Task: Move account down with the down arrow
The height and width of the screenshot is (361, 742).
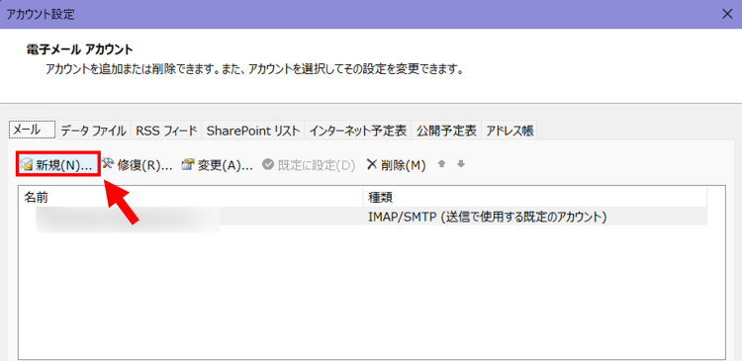Action: tap(461, 164)
